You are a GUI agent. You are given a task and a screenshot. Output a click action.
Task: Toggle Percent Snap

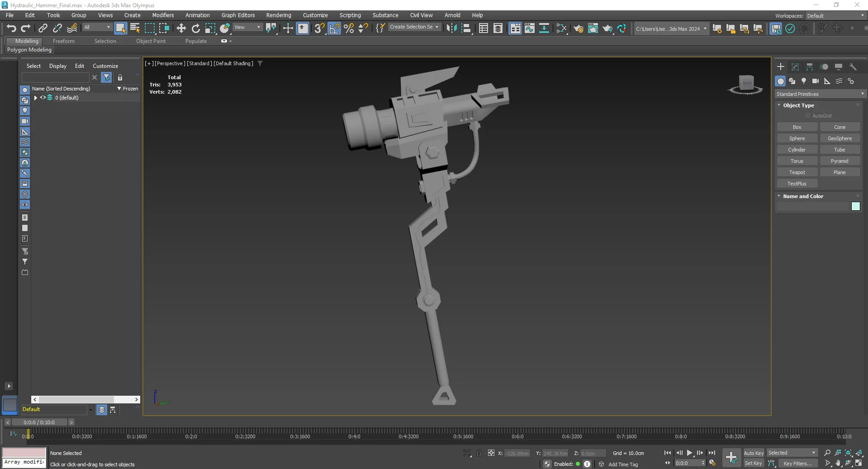(349, 28)
